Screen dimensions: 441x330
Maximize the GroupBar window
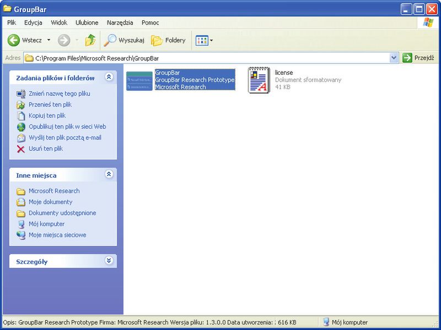[419, 9]
